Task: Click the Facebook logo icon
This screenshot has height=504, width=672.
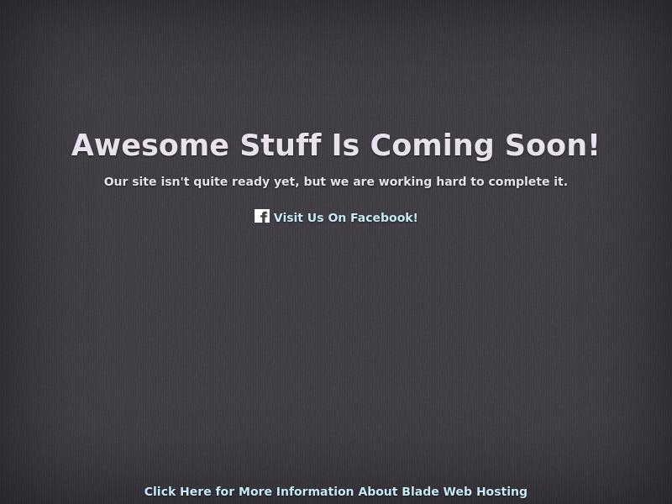Action: (x=262, y=216)
